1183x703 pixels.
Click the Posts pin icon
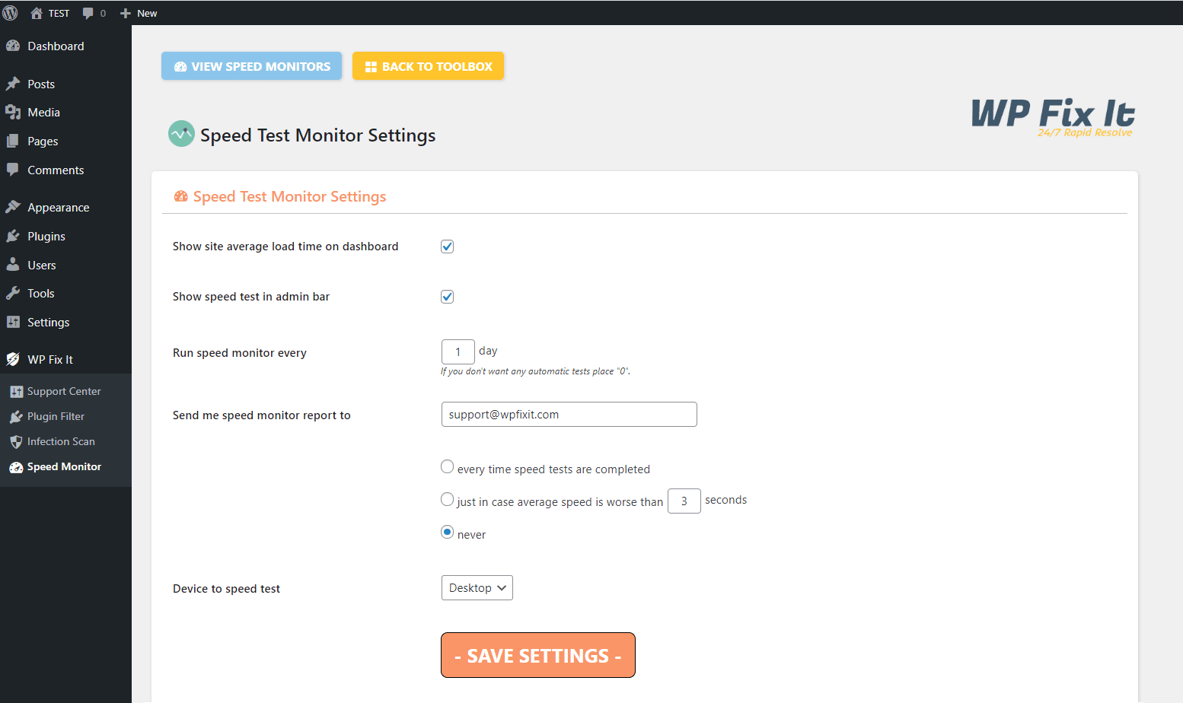pyautogui.click(x=13, y=84)
